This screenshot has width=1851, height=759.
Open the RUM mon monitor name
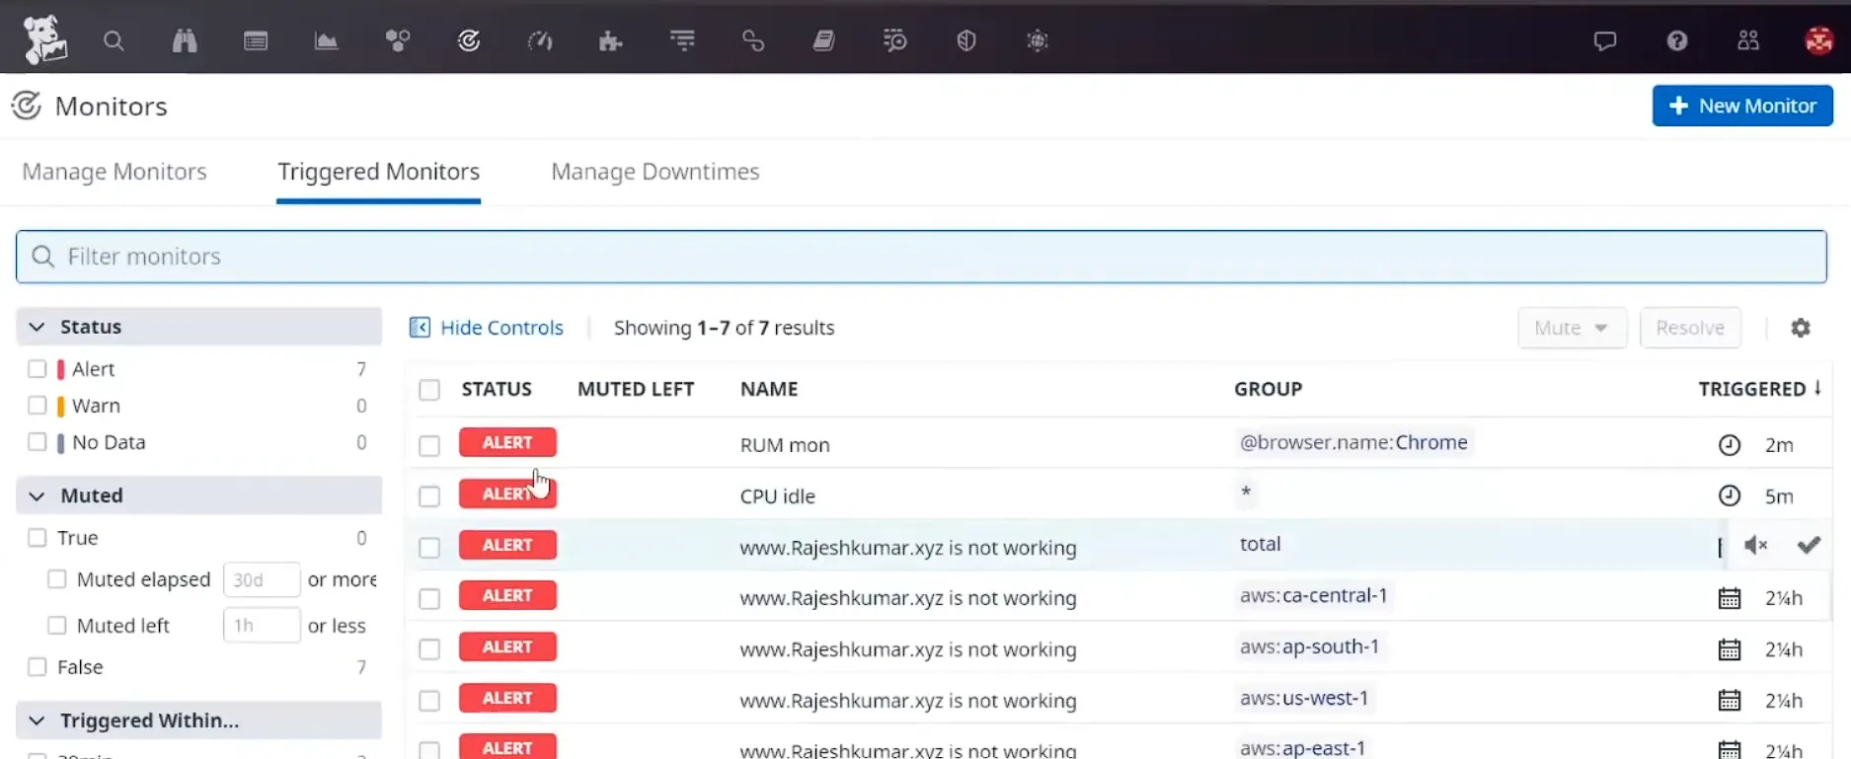[785, 445]
